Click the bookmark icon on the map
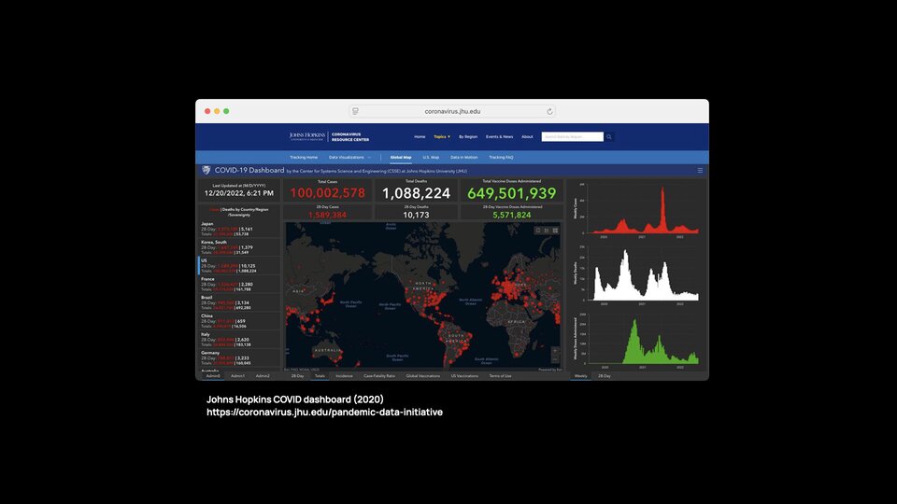The height and width of the screenshot is (504, 897). pos(538,231)
